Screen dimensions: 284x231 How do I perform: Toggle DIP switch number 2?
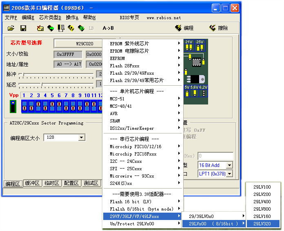coord(31,106)
